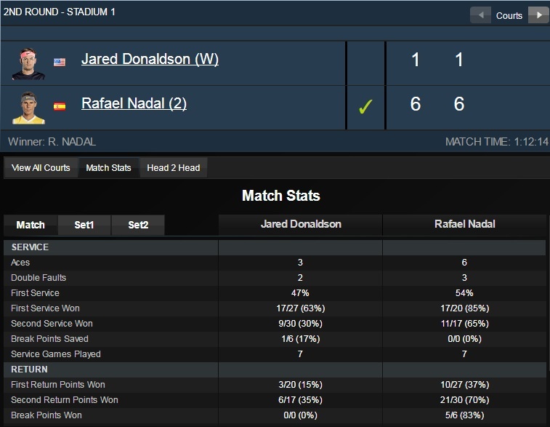The height and width of the screenshot is (427, 550).
Task: Click the next court right arrow
Action: [x=538, y=15]
